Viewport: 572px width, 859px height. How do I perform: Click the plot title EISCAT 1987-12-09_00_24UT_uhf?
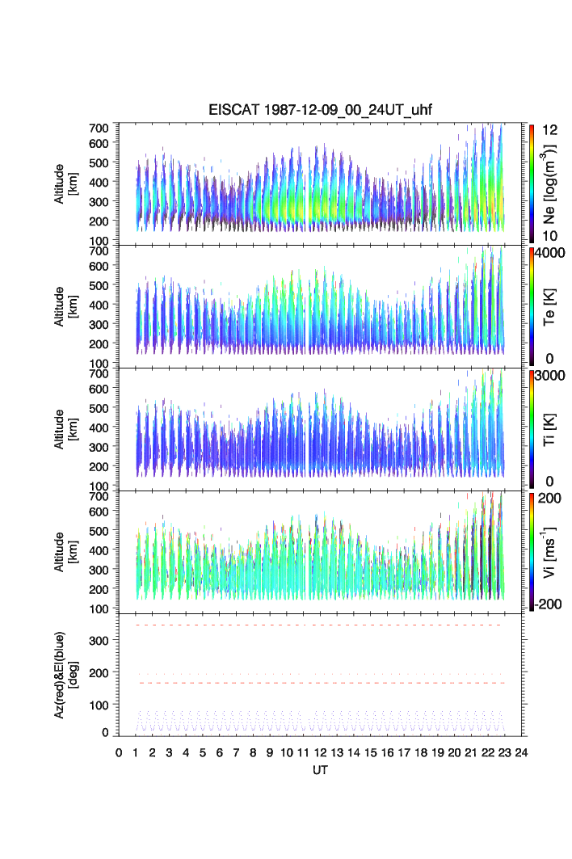click(320, 110)
